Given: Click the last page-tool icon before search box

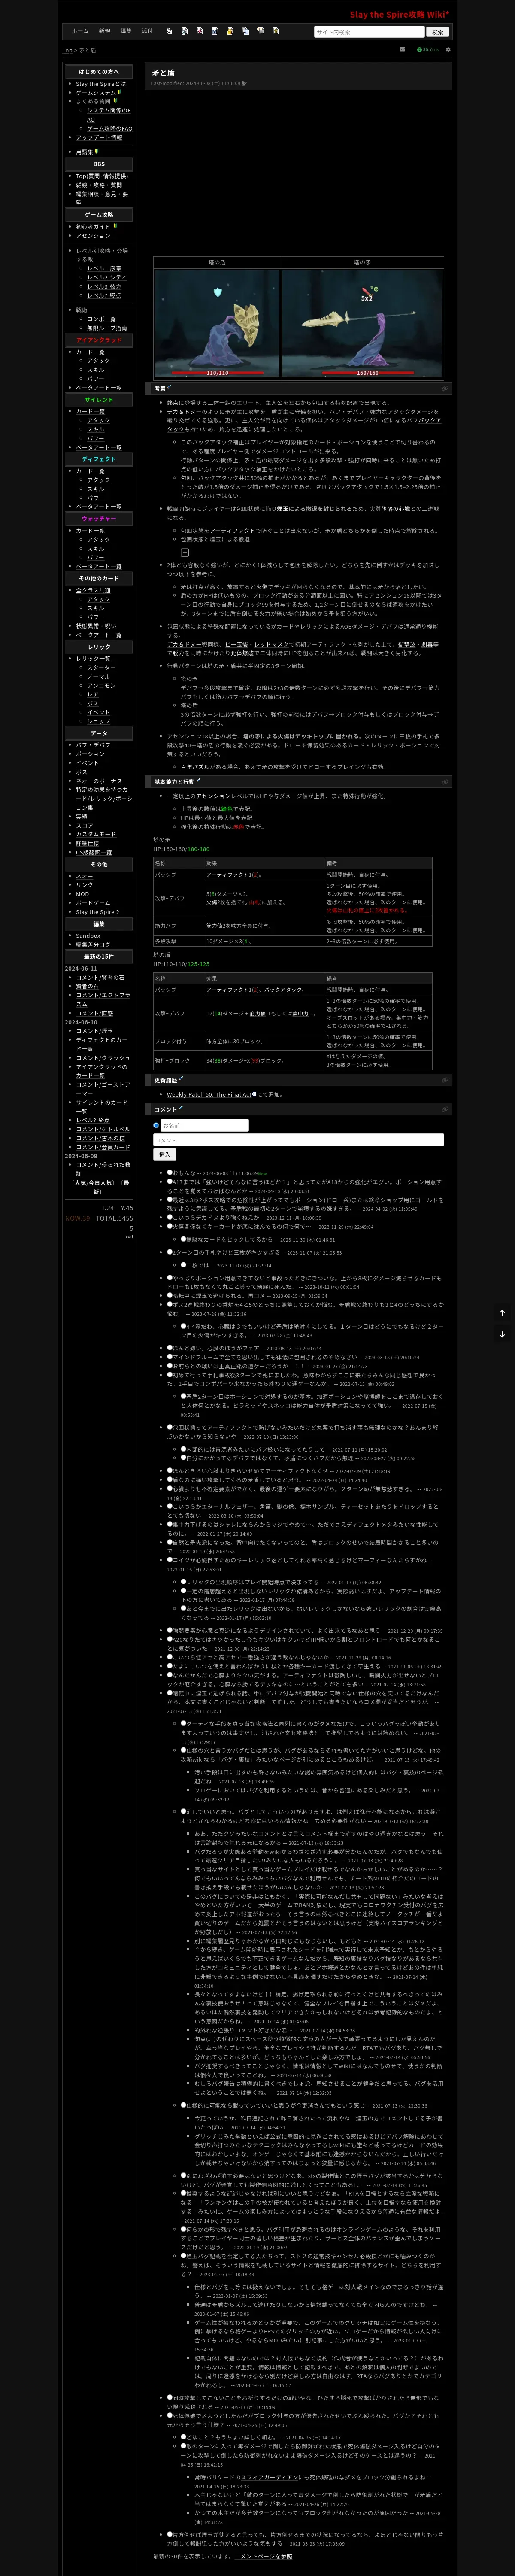Looking at the screenshot, I should (x=275, y=31).
